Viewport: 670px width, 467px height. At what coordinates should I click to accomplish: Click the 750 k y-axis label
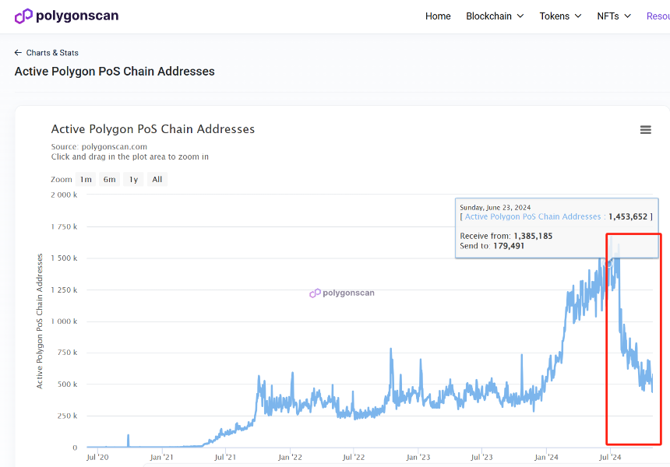pyautogui.click(x=68, y=353)
